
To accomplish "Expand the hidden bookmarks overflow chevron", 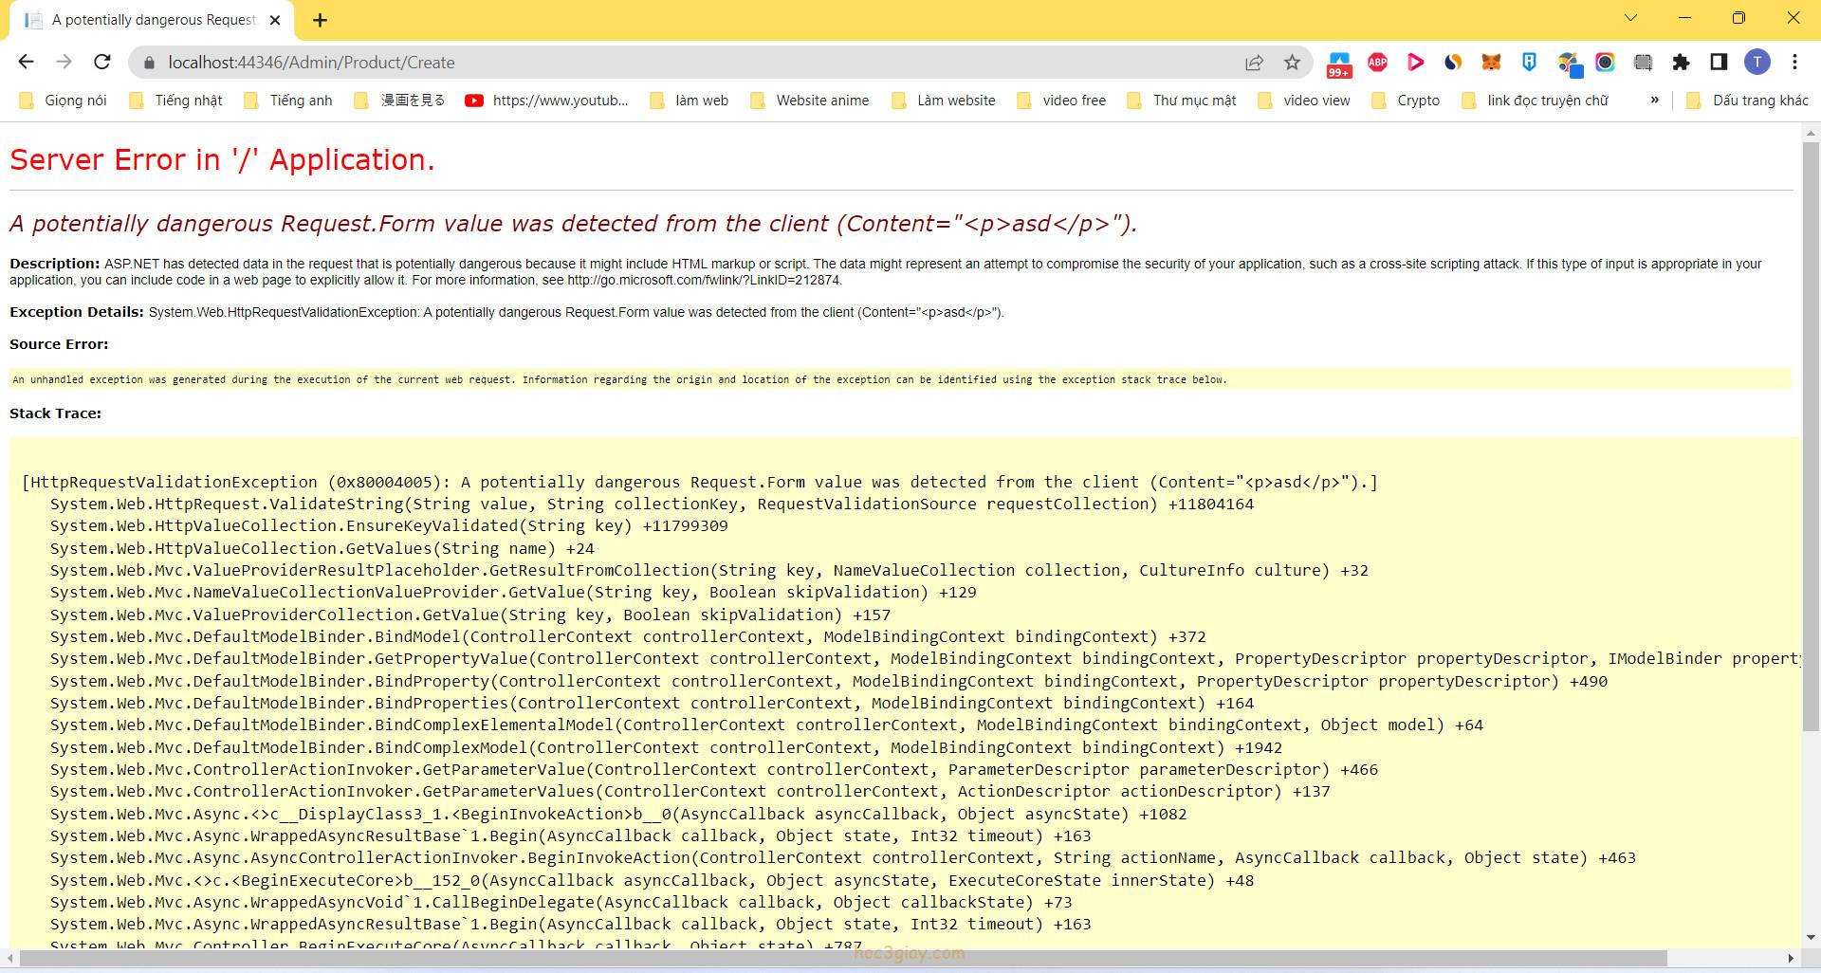I will coord(1654,100).
